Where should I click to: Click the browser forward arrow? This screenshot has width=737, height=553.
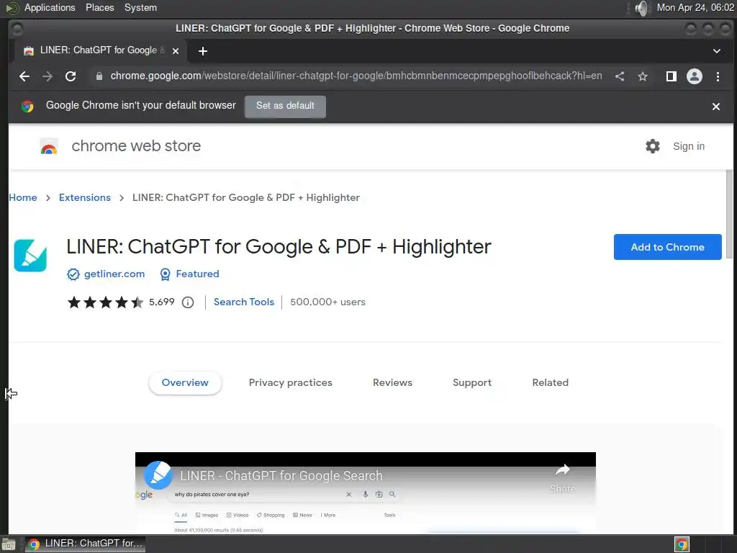[x=48, y=76]
